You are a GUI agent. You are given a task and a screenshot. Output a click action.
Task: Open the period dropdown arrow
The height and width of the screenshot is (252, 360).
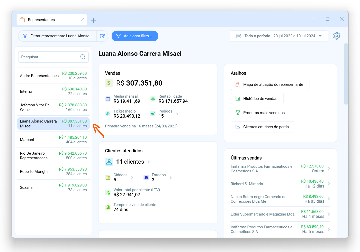320,36
